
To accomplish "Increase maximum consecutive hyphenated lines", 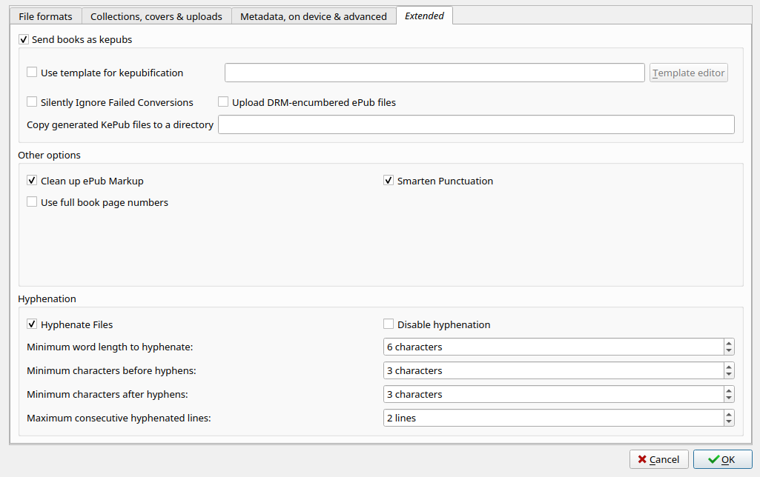I will click(729, 414).
